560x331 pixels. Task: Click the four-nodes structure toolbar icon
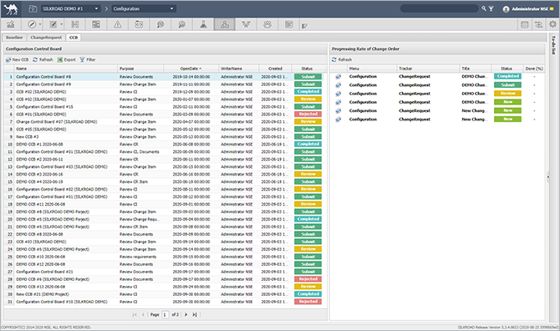[x=74, y=24]
